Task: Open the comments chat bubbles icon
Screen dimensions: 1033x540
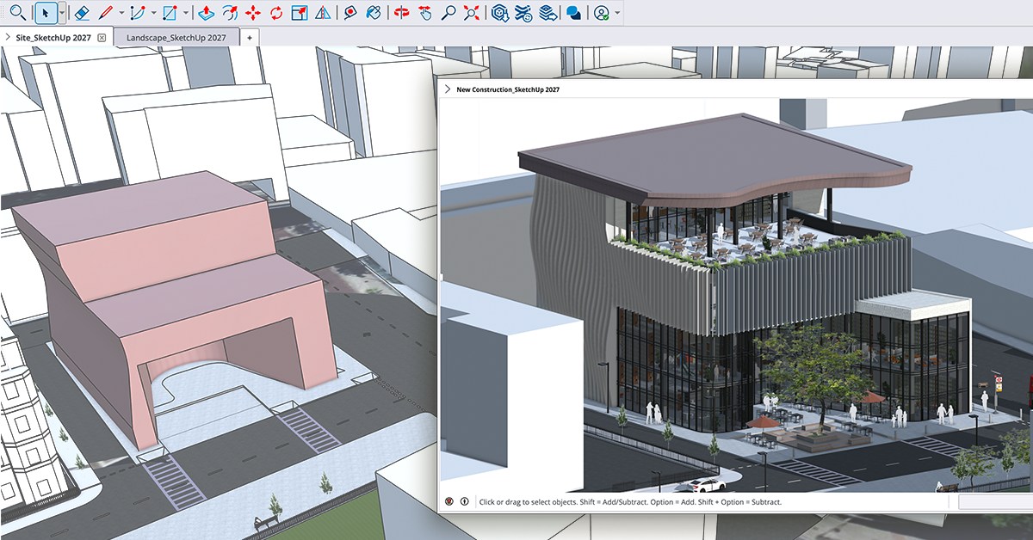Action: coord(573,13)
